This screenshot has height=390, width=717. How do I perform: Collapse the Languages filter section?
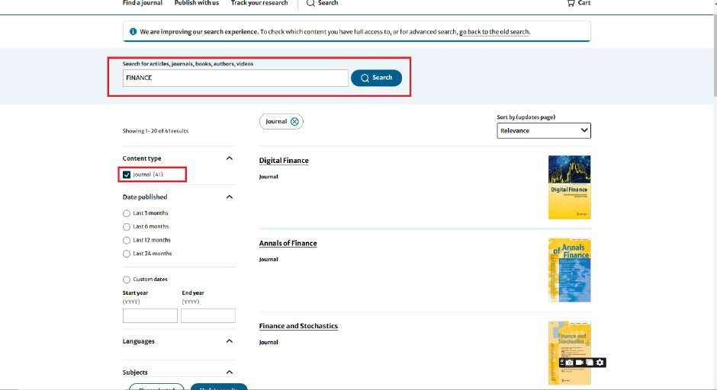[230, 341]
